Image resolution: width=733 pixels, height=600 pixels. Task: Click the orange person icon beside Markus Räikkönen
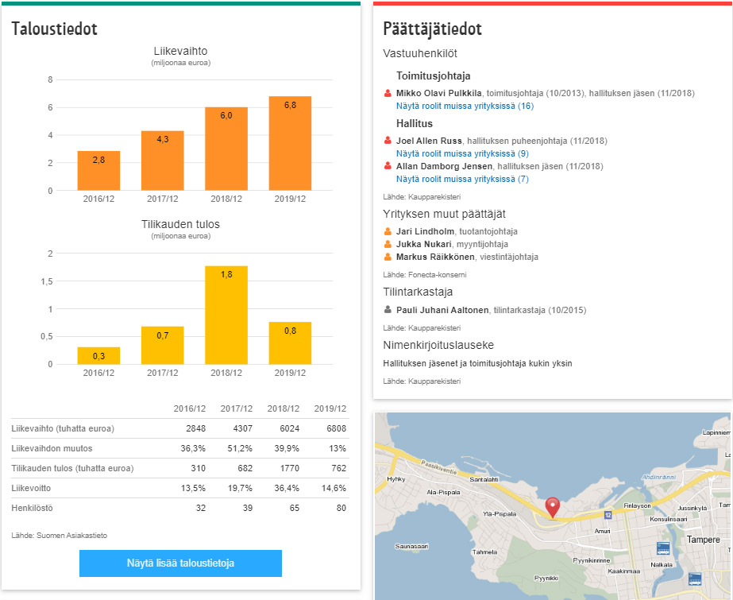coord(388,257)
